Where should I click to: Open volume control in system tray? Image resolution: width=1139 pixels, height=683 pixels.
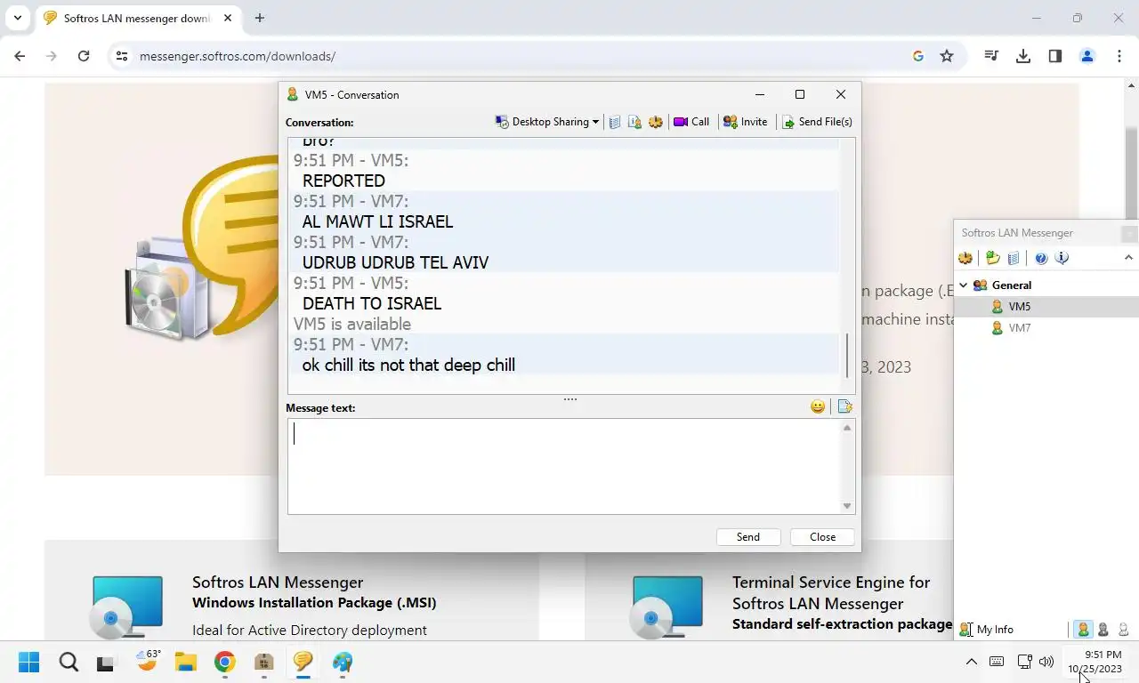tap(1046, 662)
